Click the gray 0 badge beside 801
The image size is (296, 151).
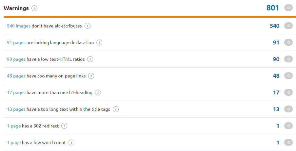click(288, 8)
